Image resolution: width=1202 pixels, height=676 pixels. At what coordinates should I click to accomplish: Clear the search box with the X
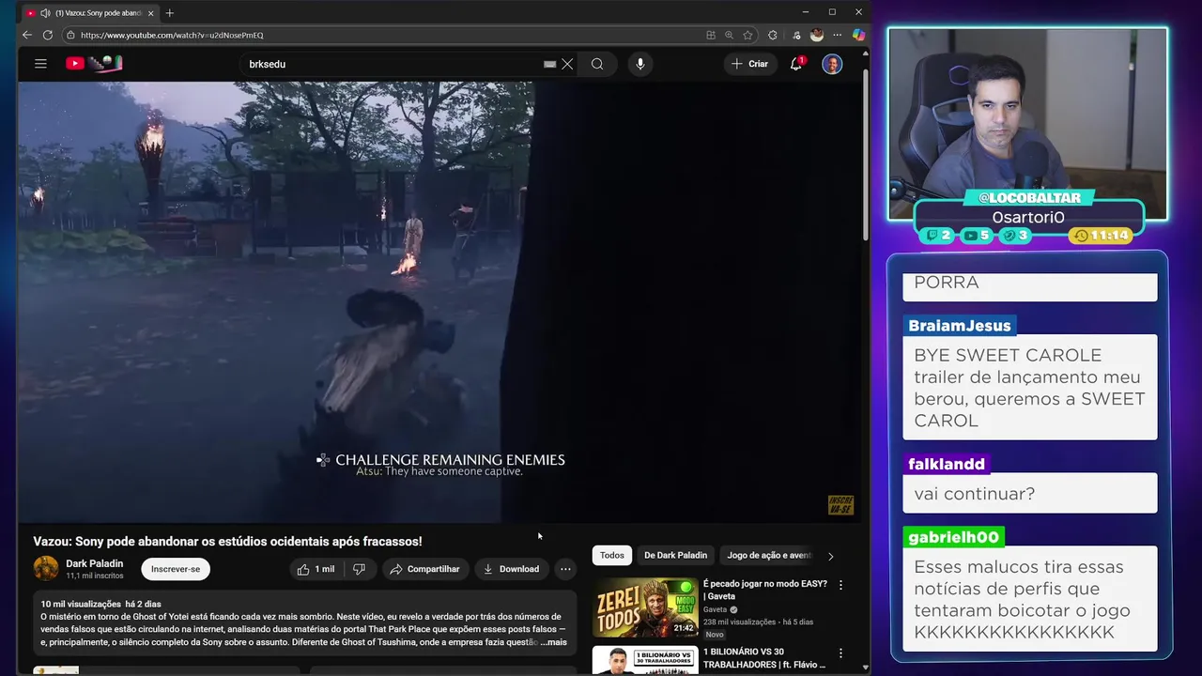(x=567, y=64)
